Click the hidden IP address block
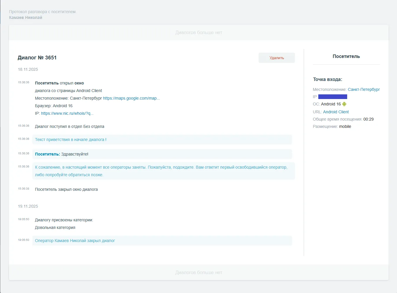Image resolution: width=397 pixels, height=293 pixels. pyautogui.click(x=333, y=97)
